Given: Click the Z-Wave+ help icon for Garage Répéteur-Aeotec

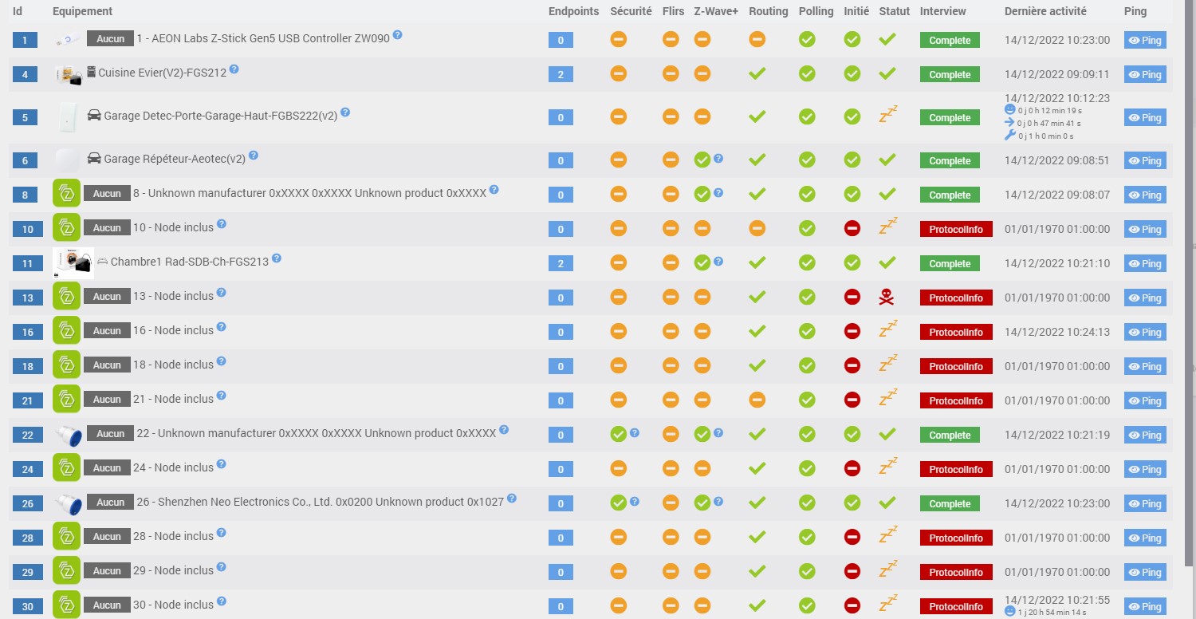Looking at the screenshot, I should click(718, 158).
